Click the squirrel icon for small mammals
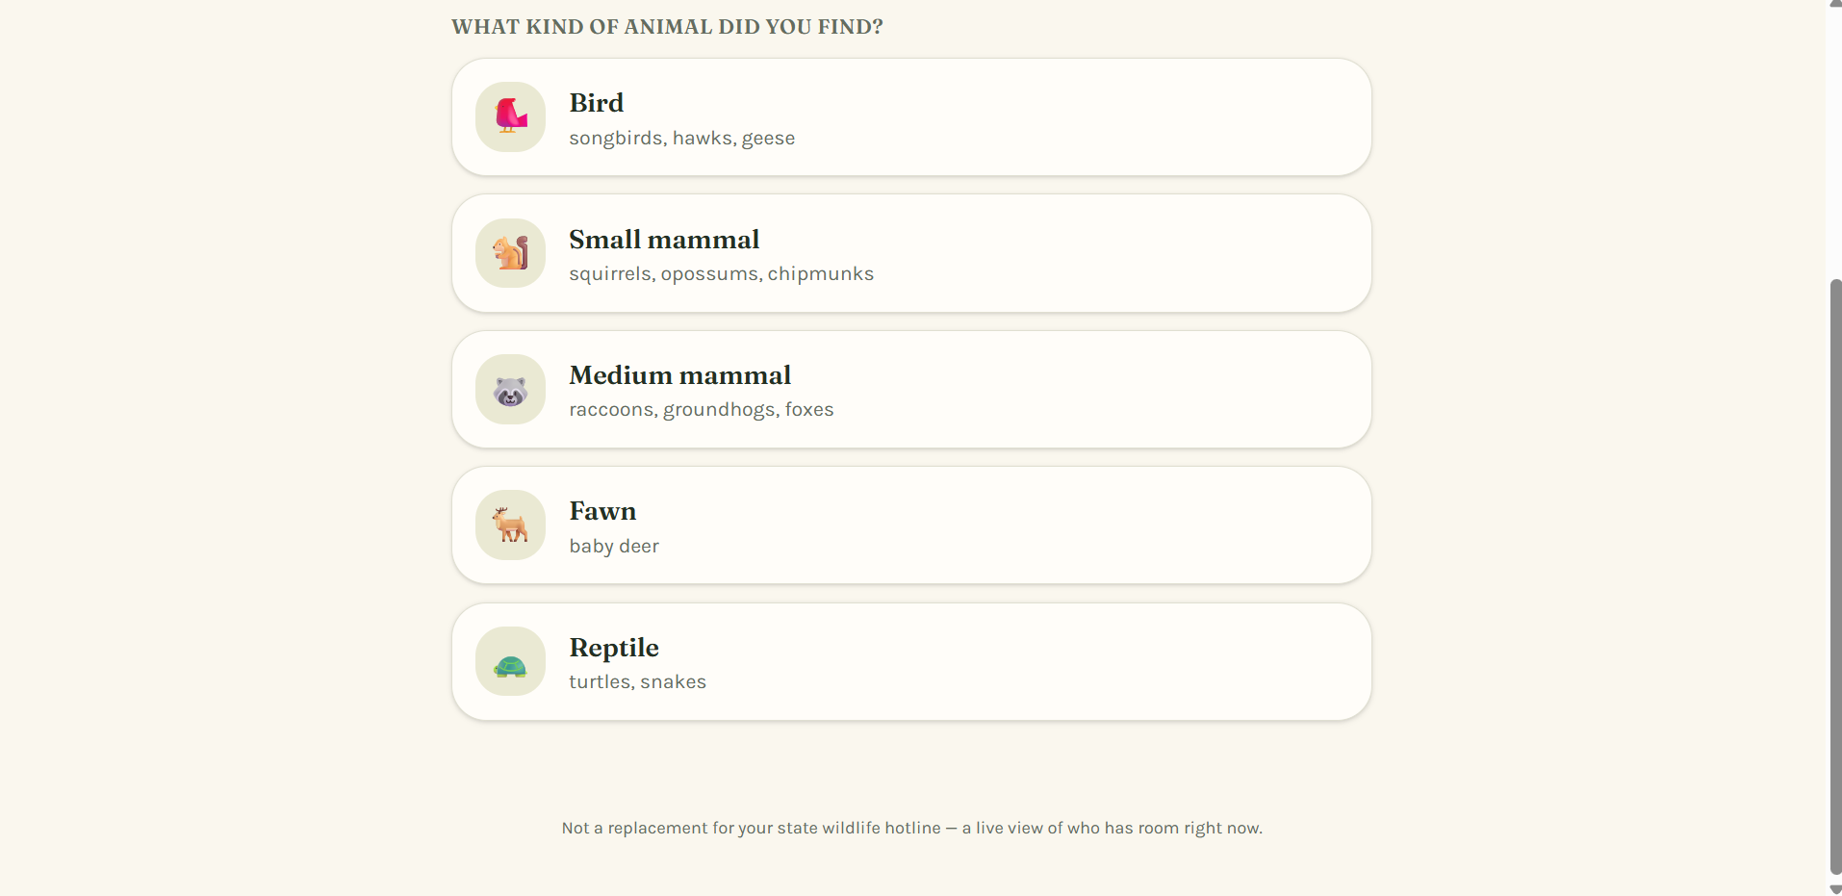This screenshot has width=1842, height=896. click(x=510, y=253)
